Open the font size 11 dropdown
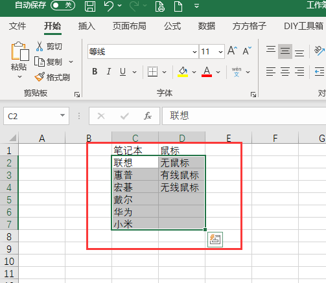The image size is (326, 283). tap(220, 52)
